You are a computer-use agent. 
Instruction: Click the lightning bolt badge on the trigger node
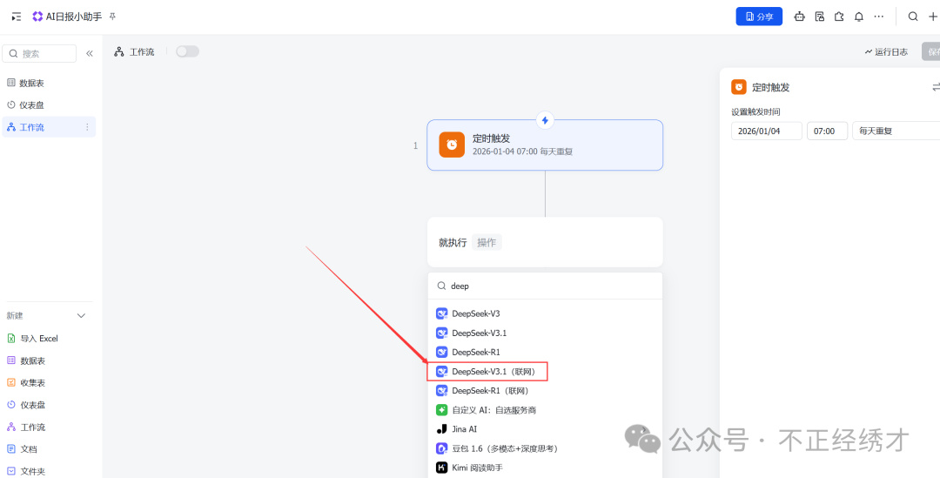[x=545, y=120]
